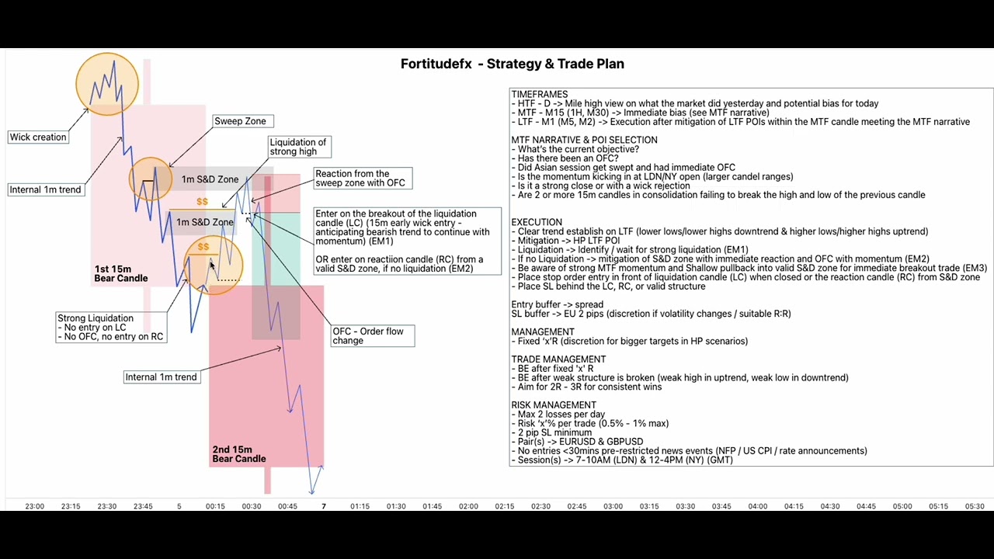Select the 'HTF - D -> Mile high view' line
Image resolution: width=994 pixels, height=559 pixels.
[x=695, y=103]
